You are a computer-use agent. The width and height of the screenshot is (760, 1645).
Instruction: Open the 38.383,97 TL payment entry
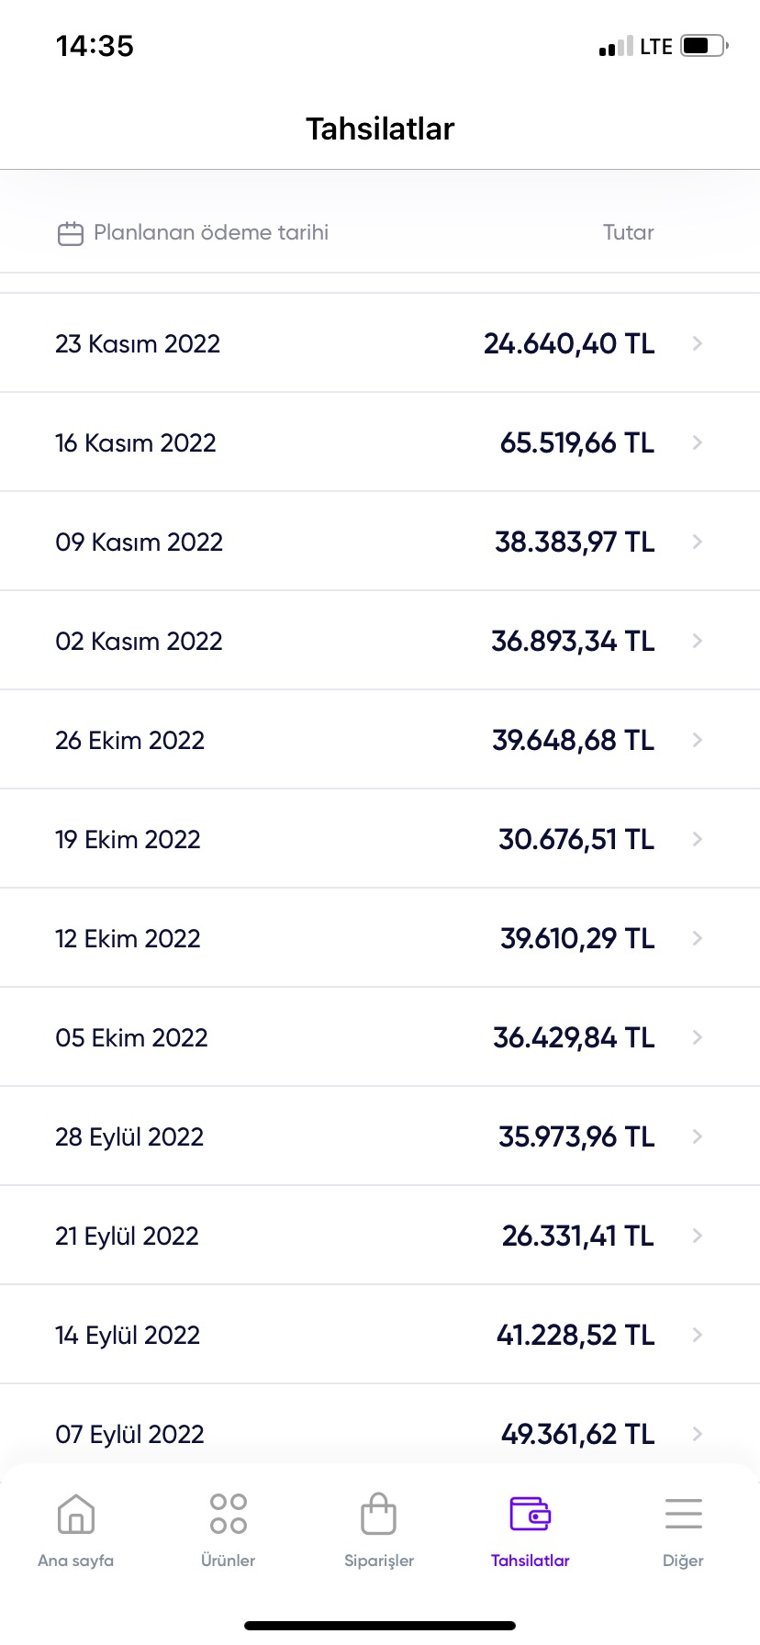(380, 542)
